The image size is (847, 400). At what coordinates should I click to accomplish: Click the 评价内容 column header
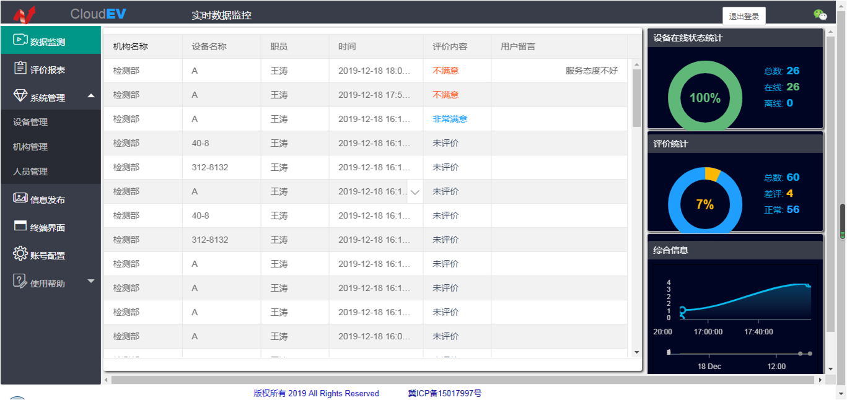point(449,46)
